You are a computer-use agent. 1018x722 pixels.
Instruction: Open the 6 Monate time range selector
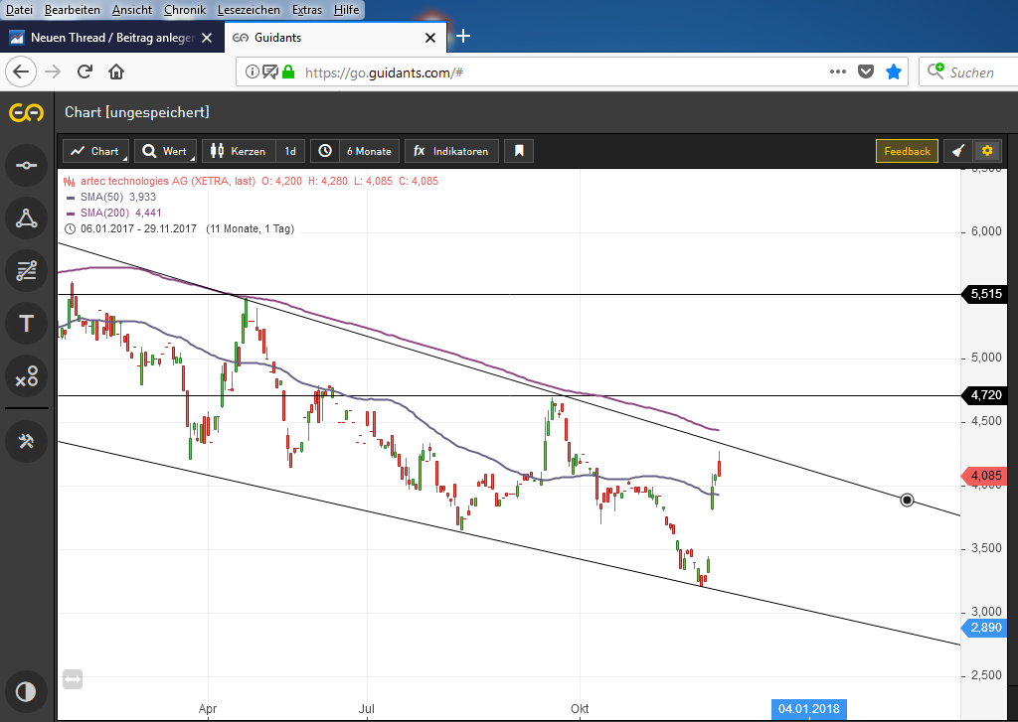click(x=356, y=151)
